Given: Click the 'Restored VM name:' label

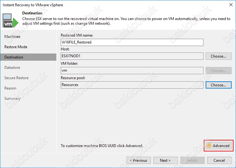Looking at the screenshot, I should pyautogui.click(x=77, y=35).
